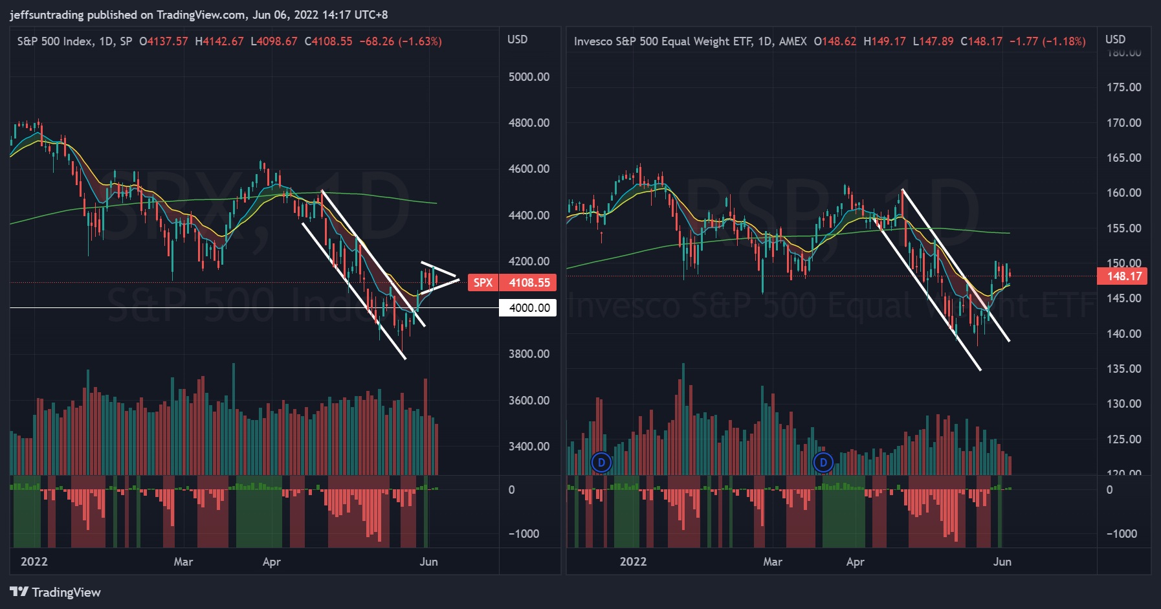Click the Apr time label on the SPX chart
Viewport: 1161px width, 609px height.
pos(272,562)
